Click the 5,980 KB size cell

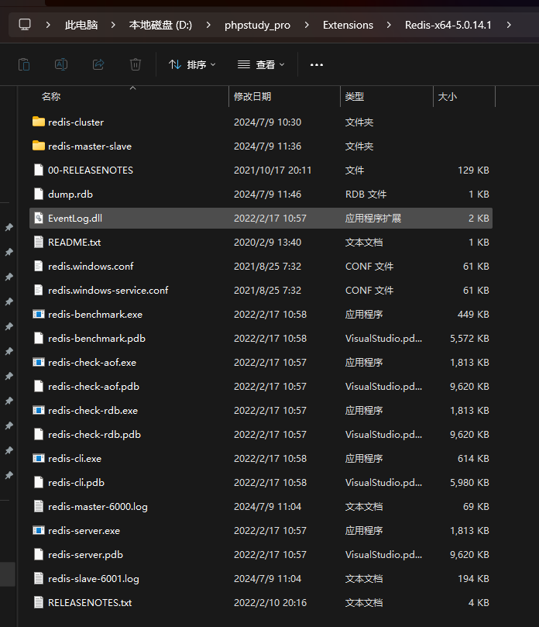(469, 483)
